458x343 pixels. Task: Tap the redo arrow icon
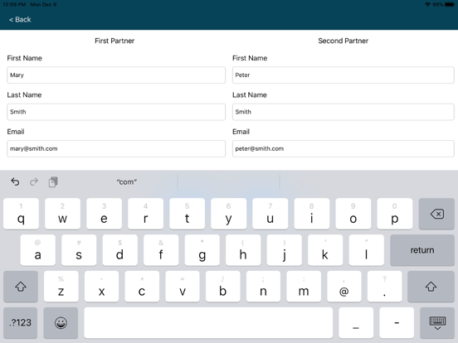point(34,181)
